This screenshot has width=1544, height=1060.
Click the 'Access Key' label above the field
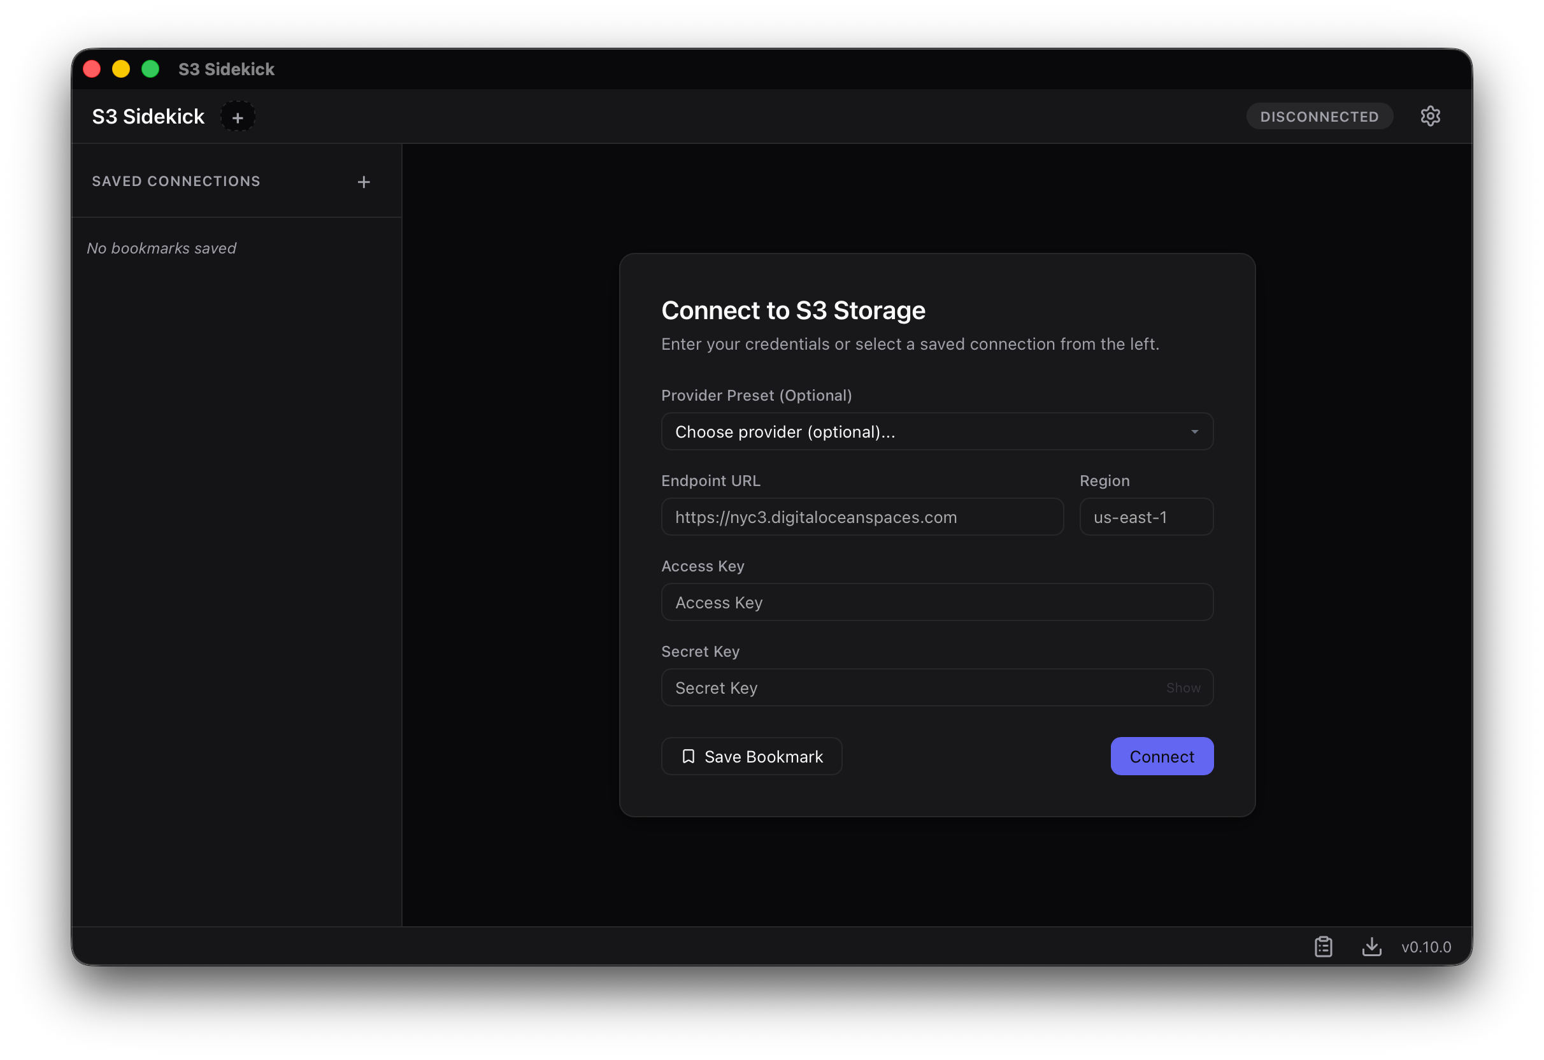click(703, 566)
